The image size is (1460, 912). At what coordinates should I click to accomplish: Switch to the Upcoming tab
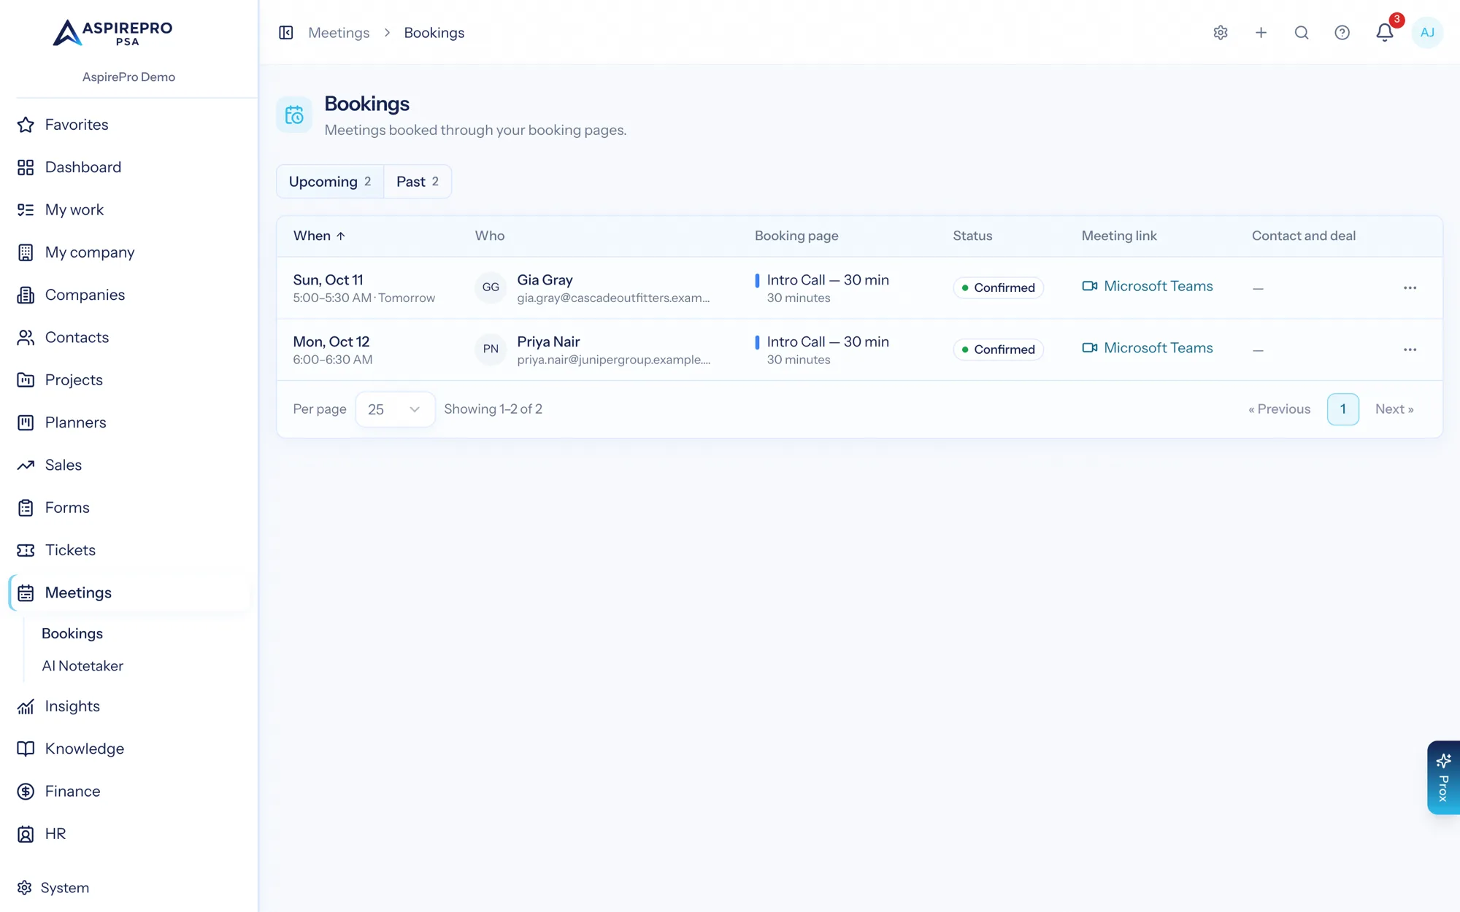click(330, 182)
